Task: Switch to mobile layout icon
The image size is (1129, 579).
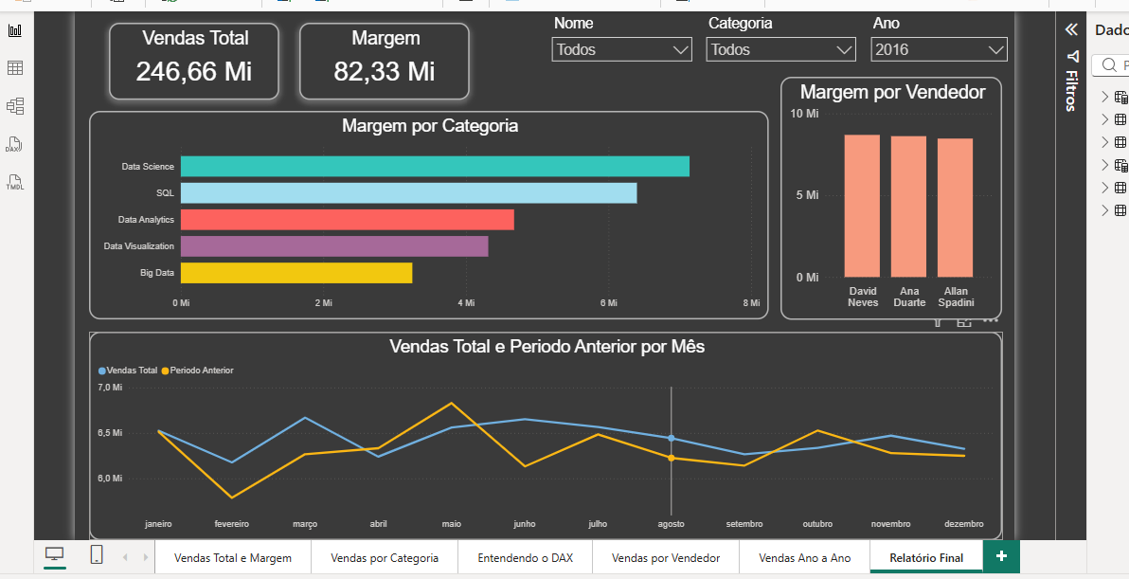Action: click(97, 554)
